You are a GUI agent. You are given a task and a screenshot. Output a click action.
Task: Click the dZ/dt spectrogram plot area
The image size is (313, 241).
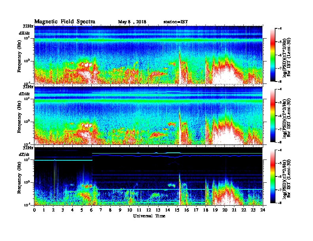(x=148, y=176)
